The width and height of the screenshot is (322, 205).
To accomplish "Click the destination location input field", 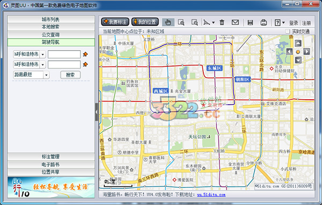I will (64, 64).
